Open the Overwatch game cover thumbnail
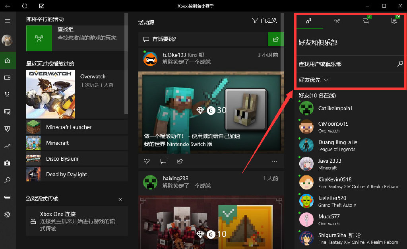 click(x=50, y=94)
